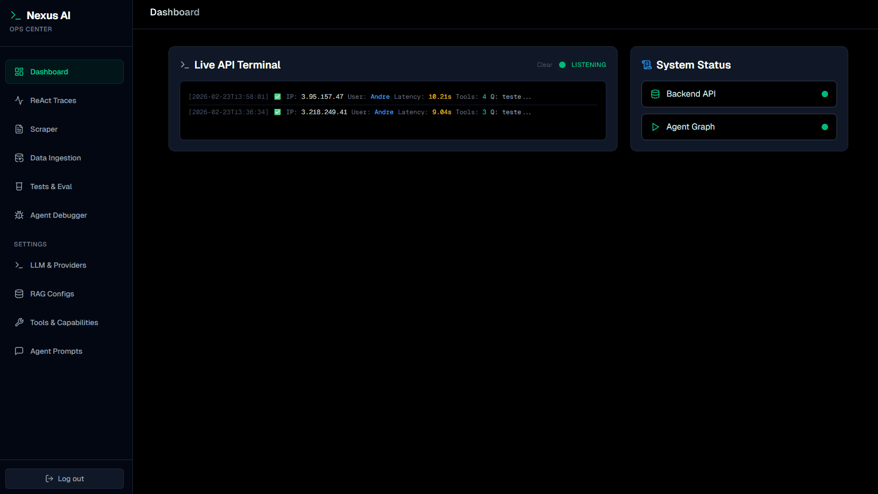Toggle the Backend API status indicator
This screenshot has width=878, height=494.
coord(825,93)
